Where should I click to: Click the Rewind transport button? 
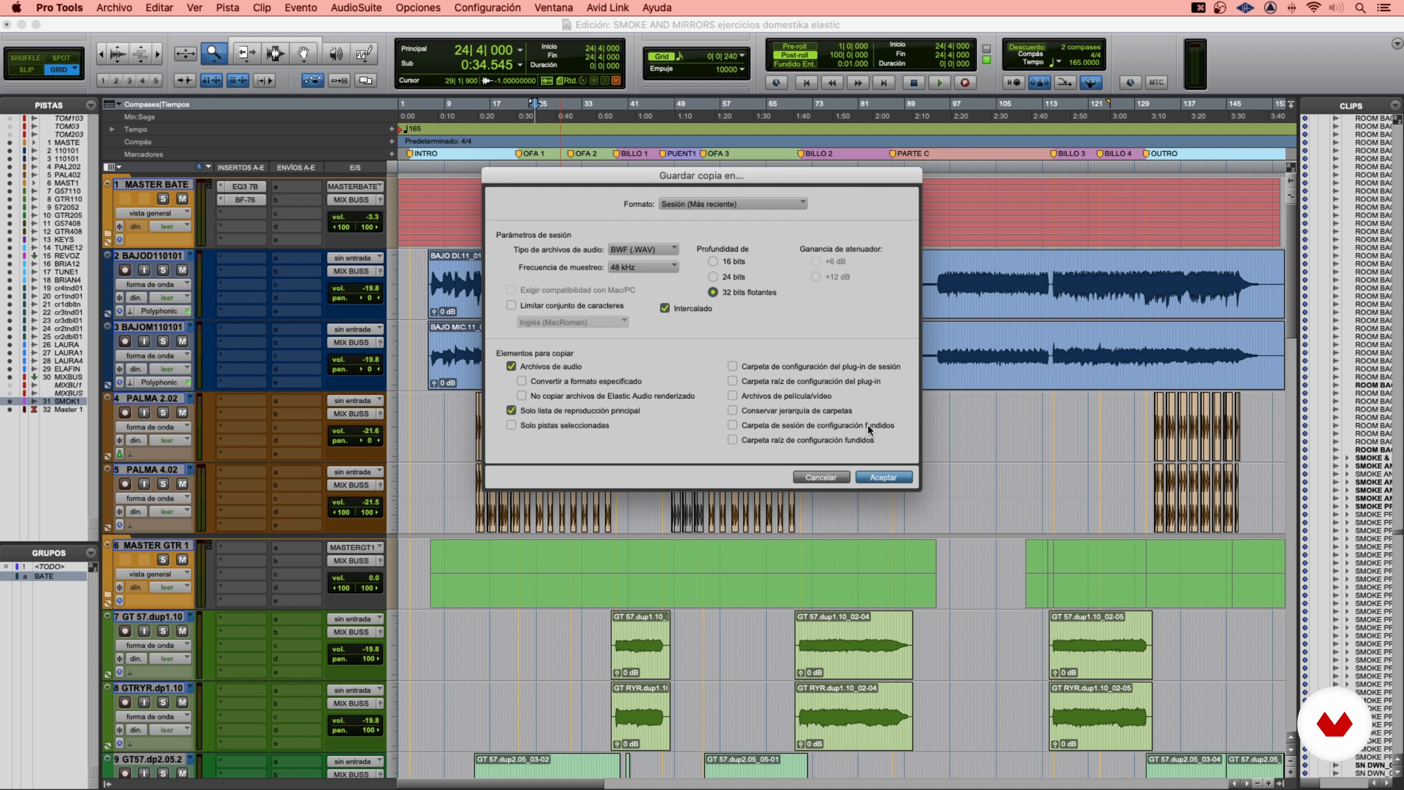coord(832,83)
